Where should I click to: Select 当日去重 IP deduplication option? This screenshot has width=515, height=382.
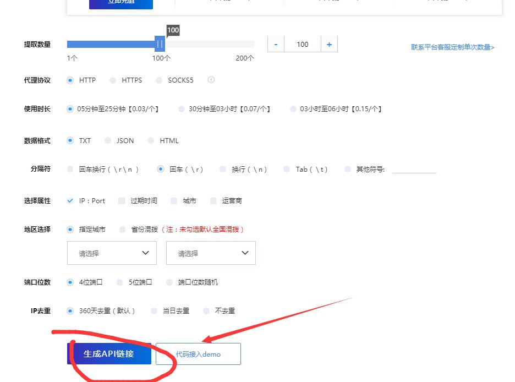154,310
